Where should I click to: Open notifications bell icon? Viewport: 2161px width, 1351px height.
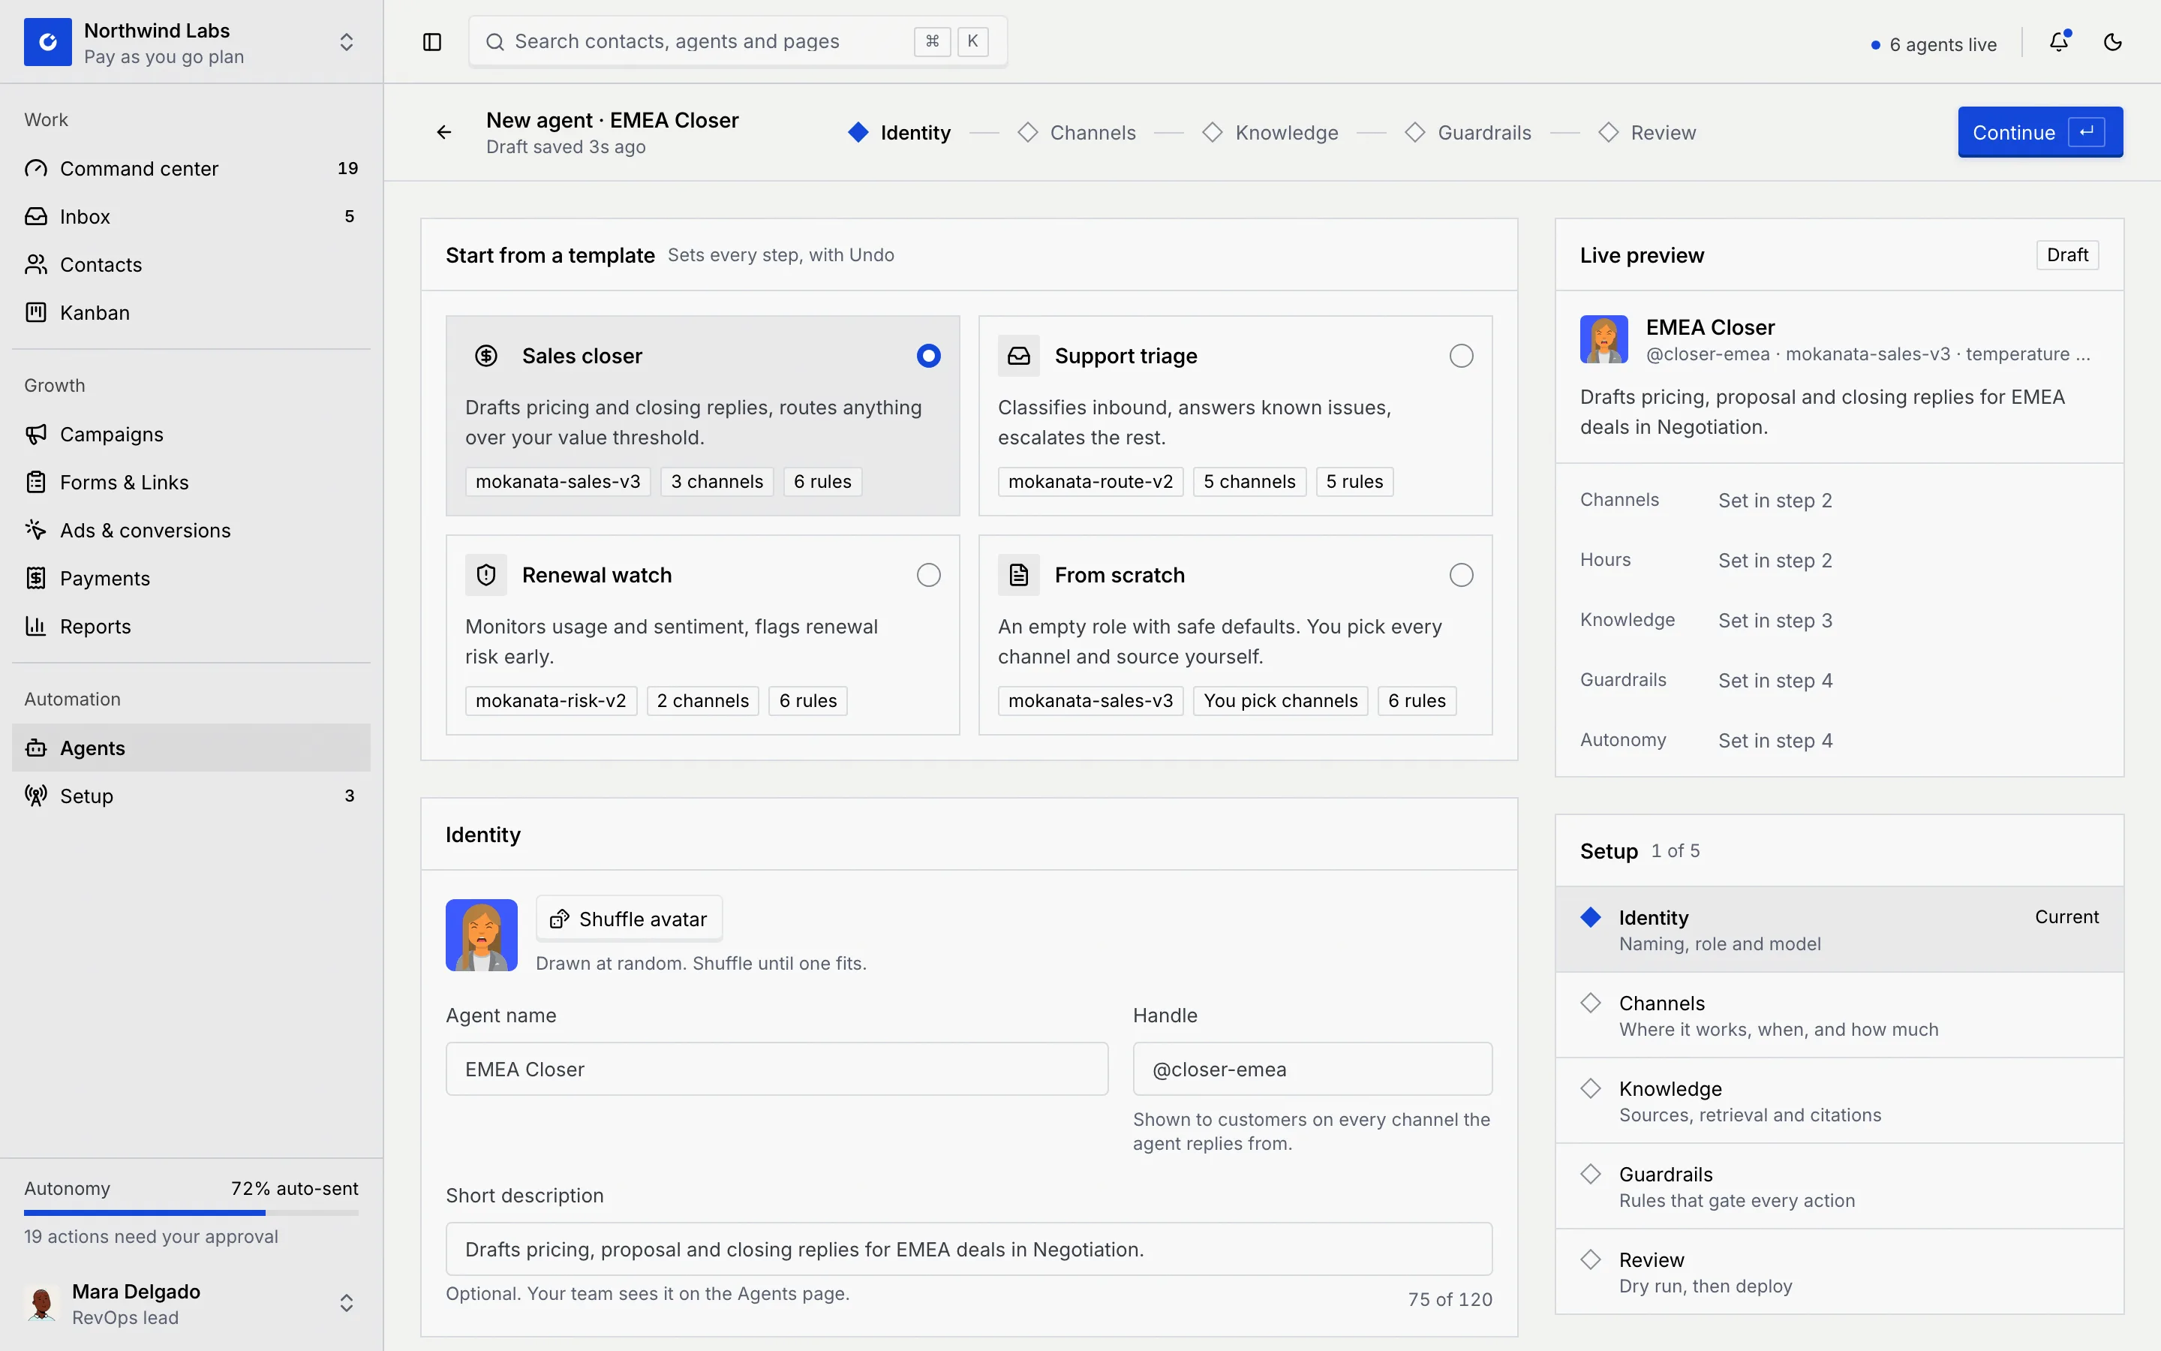tap(2059, 42)
